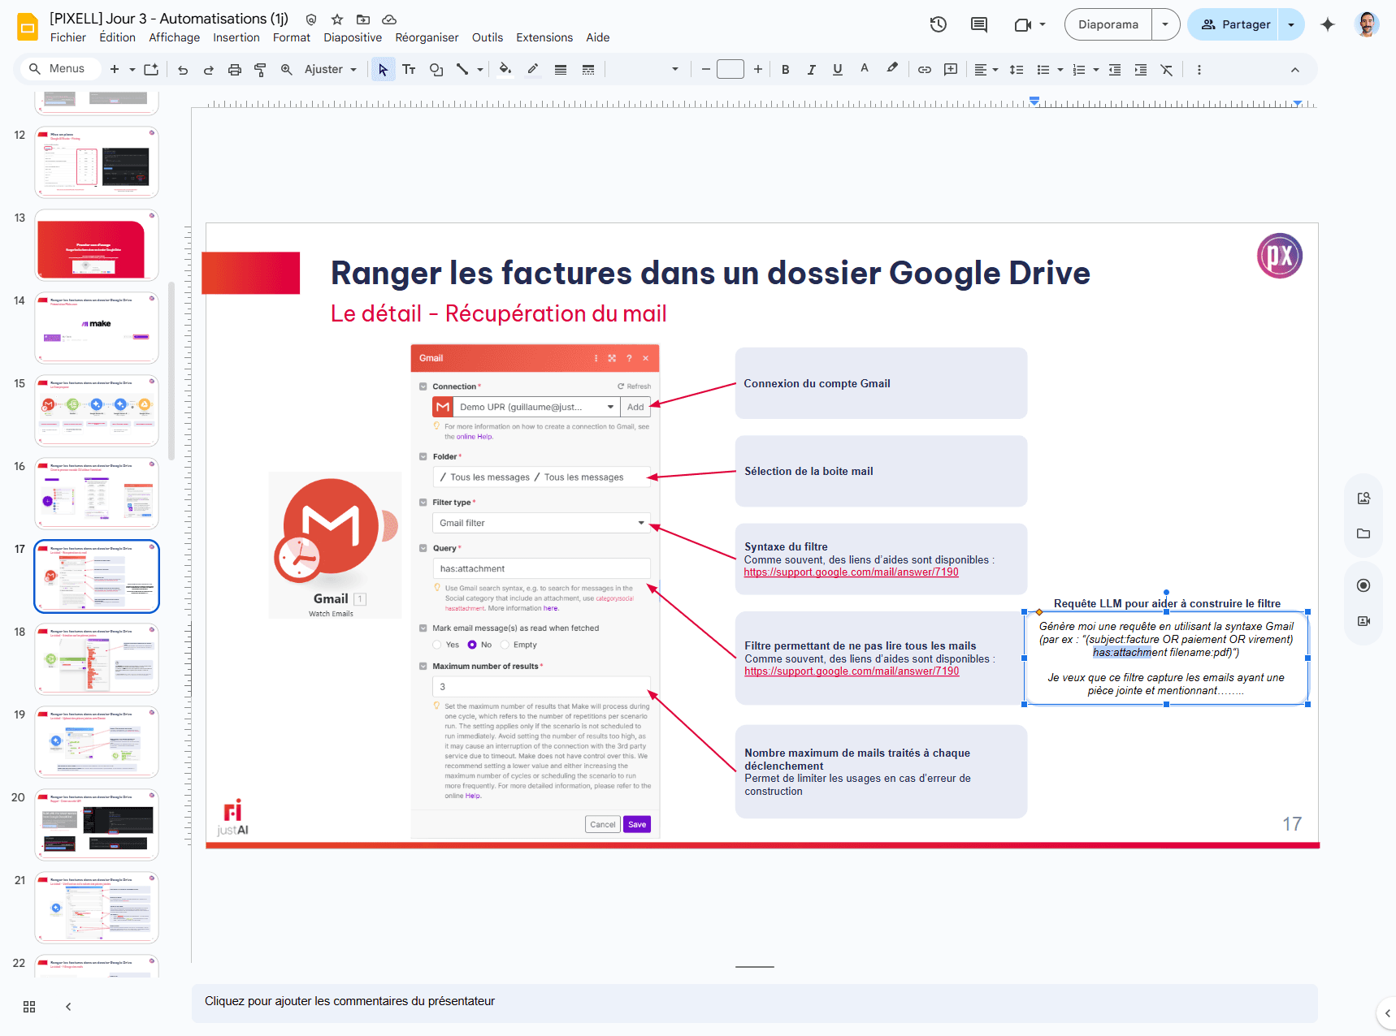The height and width of the screenshot is (1036, 1396).
Task: Click the Partager share button
Action: [x=1233, y=24]
